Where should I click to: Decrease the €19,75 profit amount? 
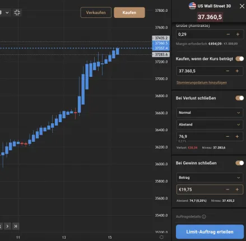[x=228, y=189]
